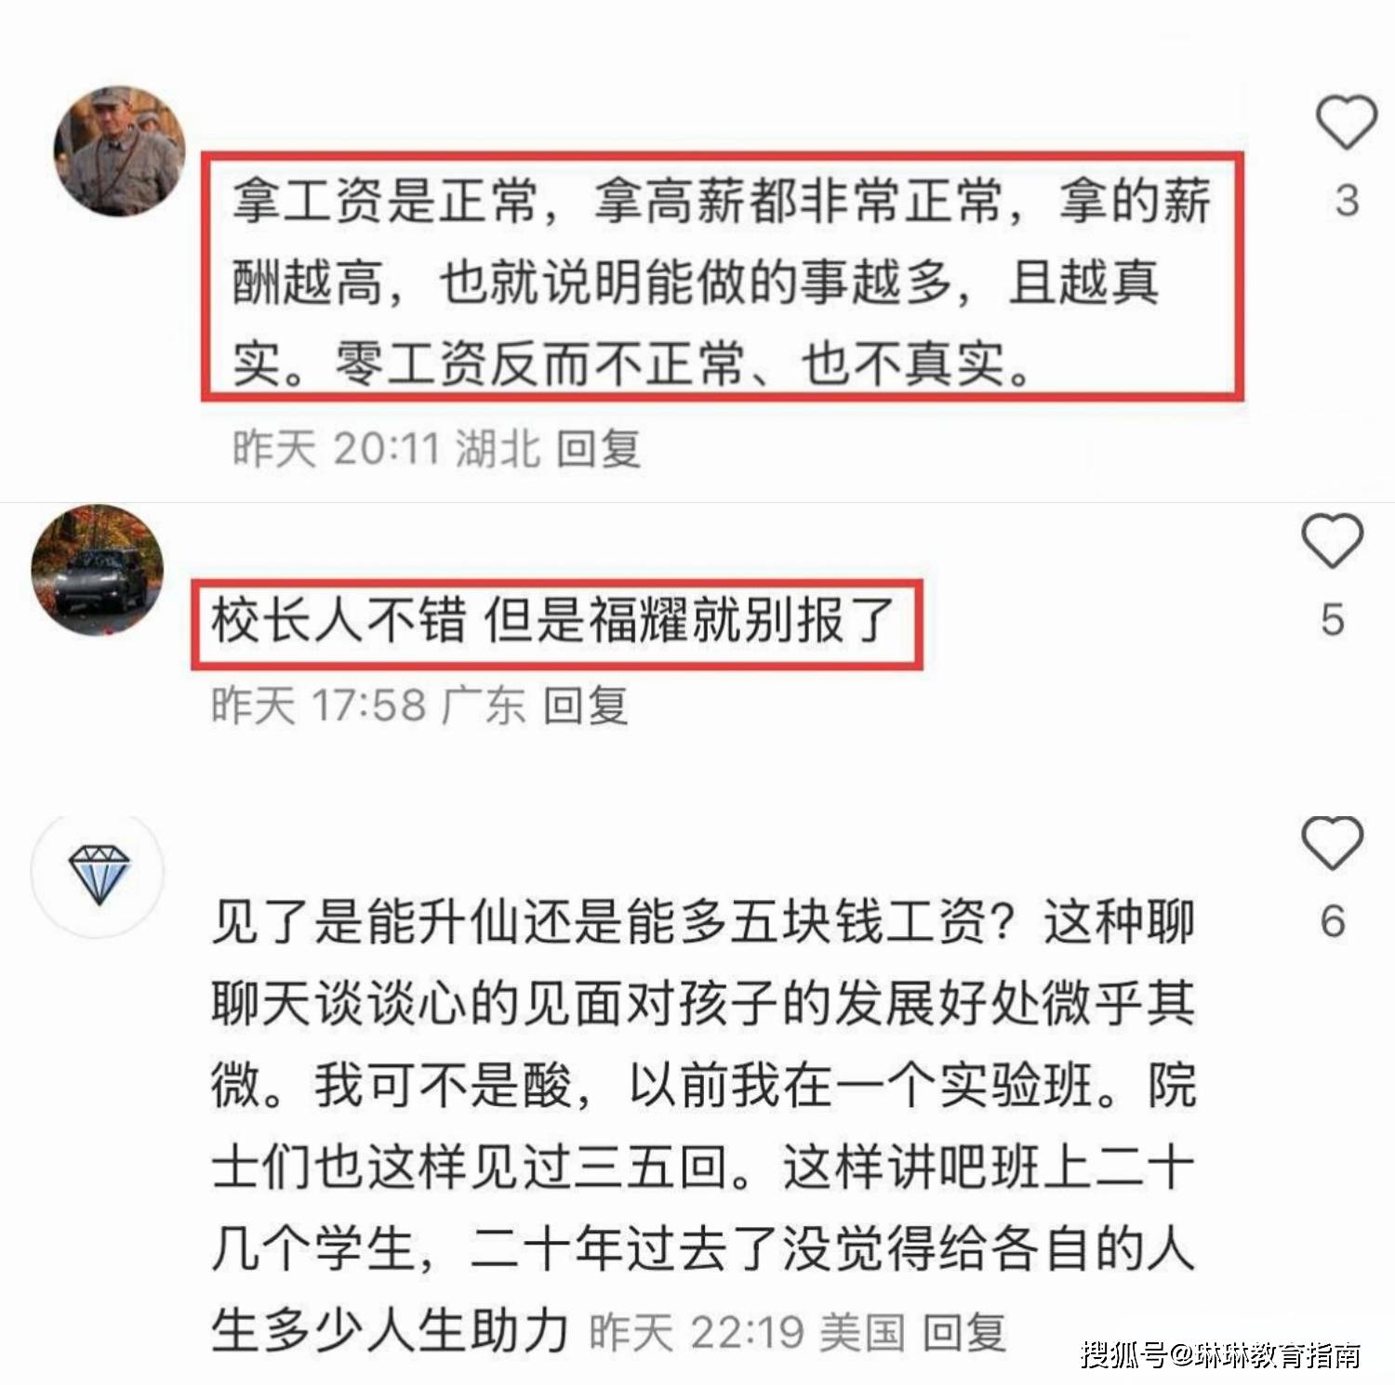1395x1385 pixels.
Task: Reply to the 美国 comment via 回复
Action: point(964,1332)
